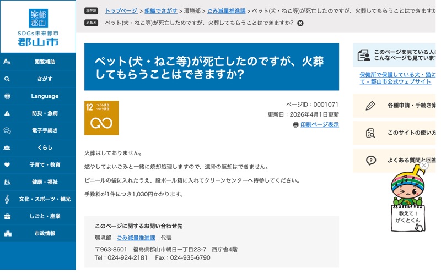Open the 子育て・教育 menu item
The image size is (441, 275).
click(38, 164)
